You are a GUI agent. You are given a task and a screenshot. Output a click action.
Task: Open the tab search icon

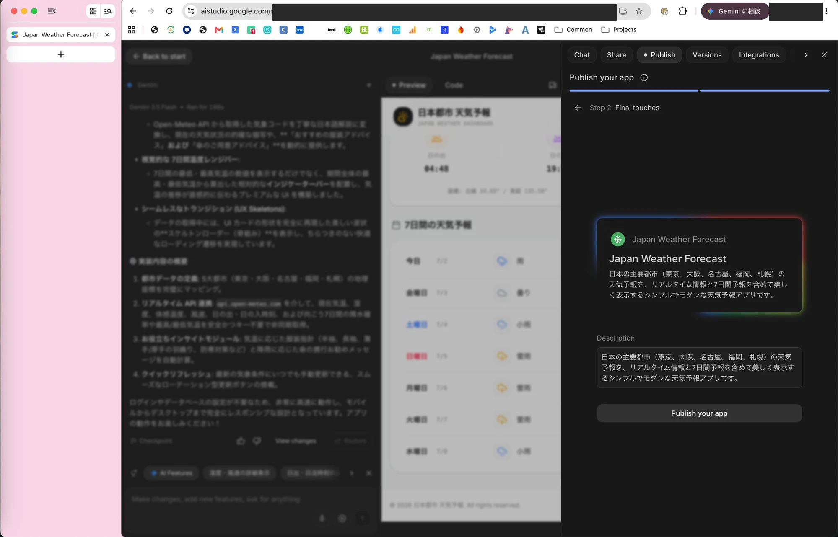pos(108,11)
